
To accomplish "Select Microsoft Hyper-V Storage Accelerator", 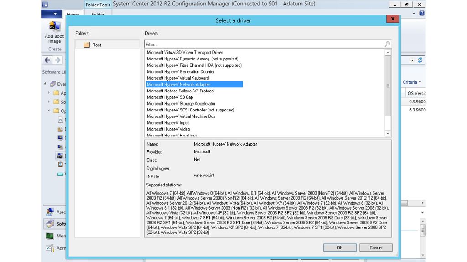I will tap(181, 104).
